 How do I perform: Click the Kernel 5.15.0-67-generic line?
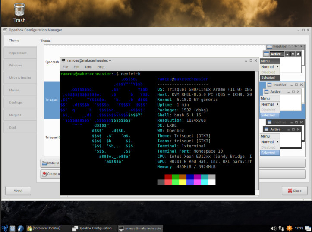point(187,100)
